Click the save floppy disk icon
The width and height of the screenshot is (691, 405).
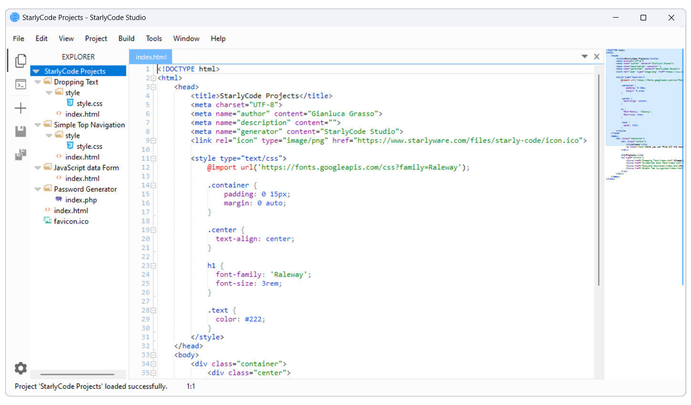click(20, 132)
